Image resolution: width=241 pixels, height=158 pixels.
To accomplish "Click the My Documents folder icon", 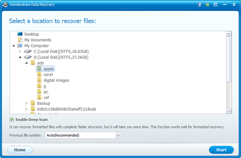I will tap(20, 40).
